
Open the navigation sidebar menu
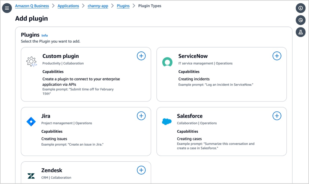tap(7, 8)
